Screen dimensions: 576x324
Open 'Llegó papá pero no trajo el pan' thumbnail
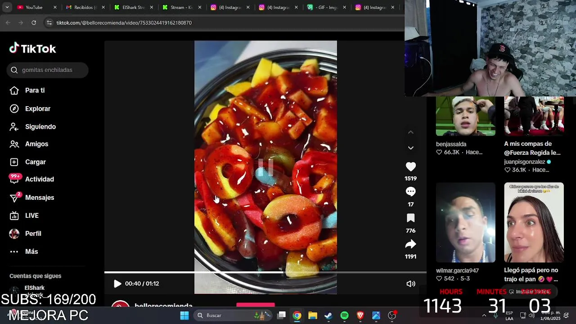point(534,222)
